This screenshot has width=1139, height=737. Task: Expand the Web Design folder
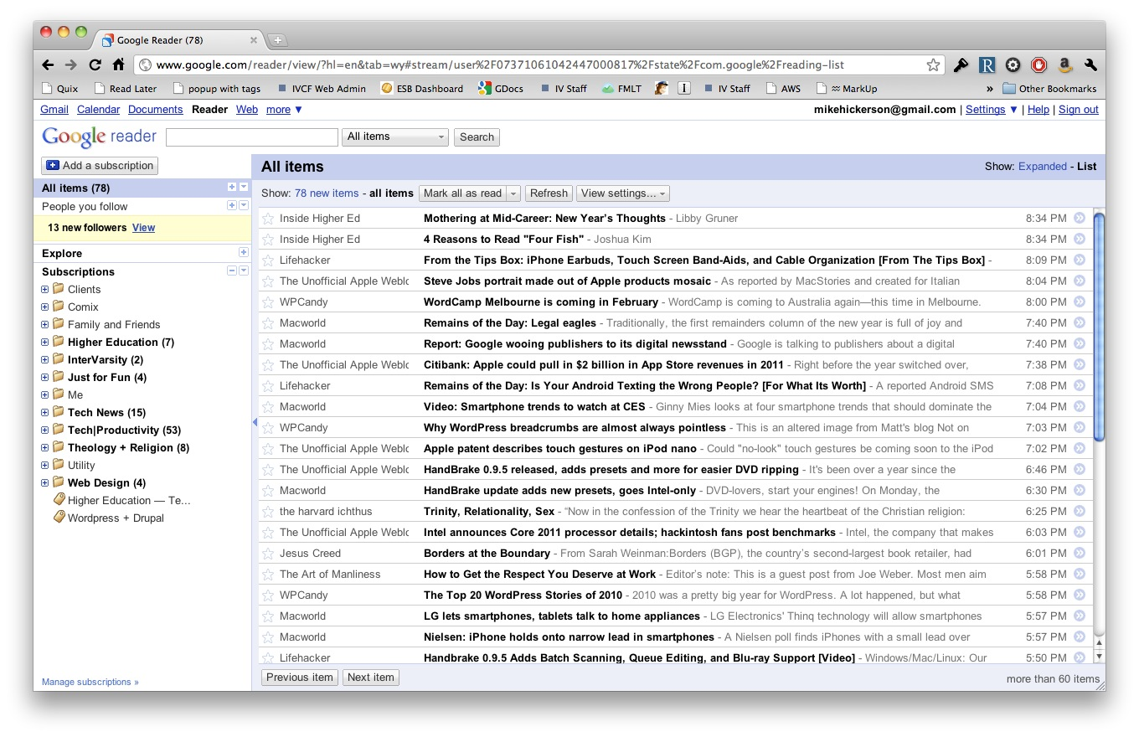pos(45,483)
